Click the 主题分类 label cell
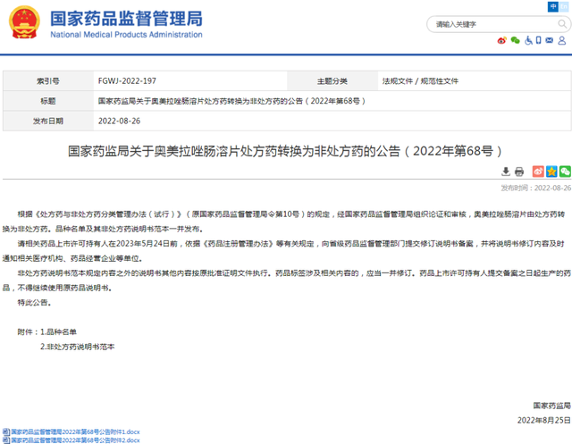This screenshot has width=572, height=444. point(332,81)
